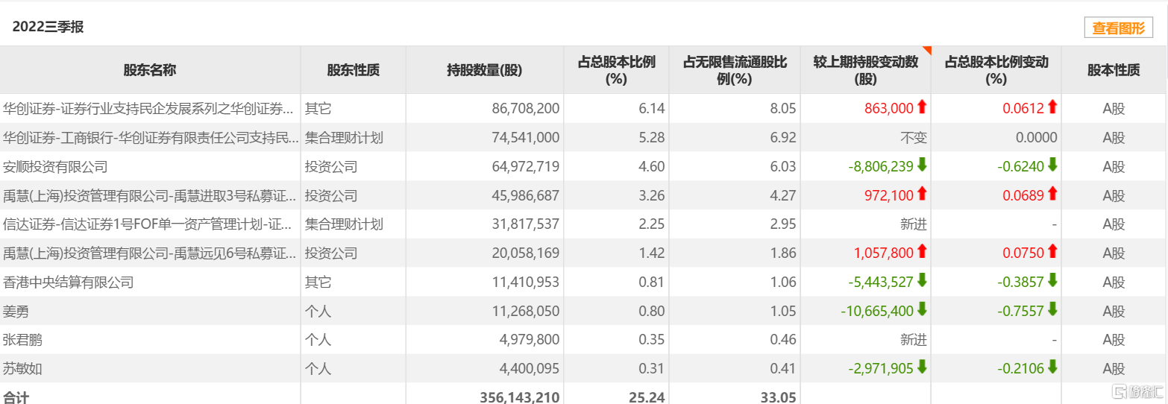Image resolution: width=1168 pixels, height=404 pixels.
Task: Select shareholder 香港中央结算有限公司
Action: (69, 283)
